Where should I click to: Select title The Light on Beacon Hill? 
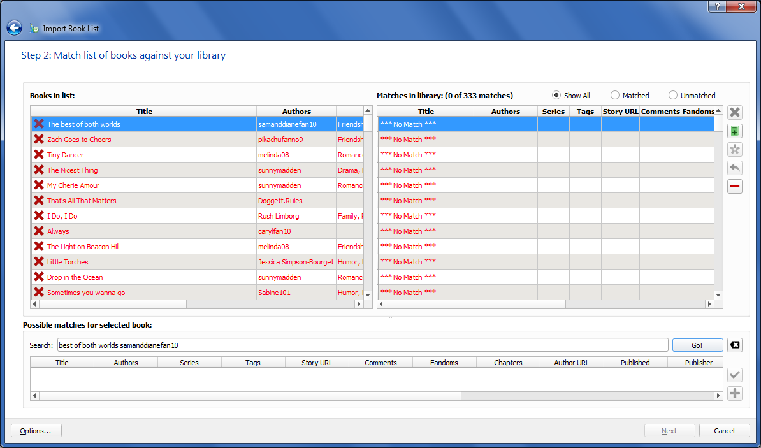83,247
